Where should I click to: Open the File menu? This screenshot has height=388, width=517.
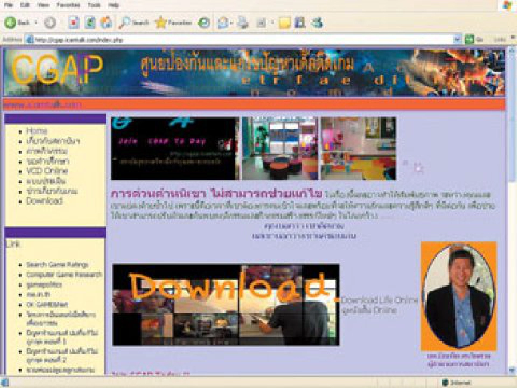tap(8, 6)
